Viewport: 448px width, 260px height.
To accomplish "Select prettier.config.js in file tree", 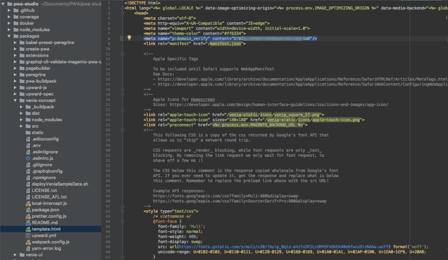I will (x=49, y=216).
